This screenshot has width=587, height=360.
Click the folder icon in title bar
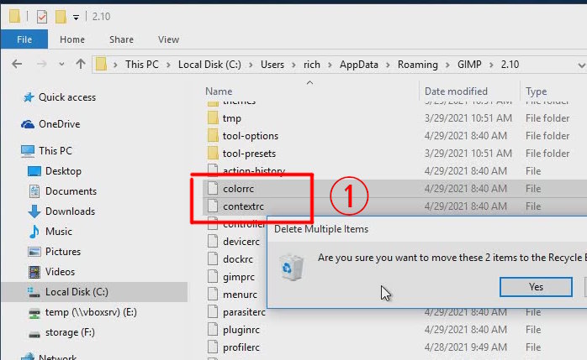(14, 17)
